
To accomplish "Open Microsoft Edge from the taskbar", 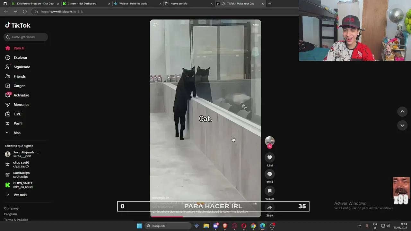I will click(263, 226).
